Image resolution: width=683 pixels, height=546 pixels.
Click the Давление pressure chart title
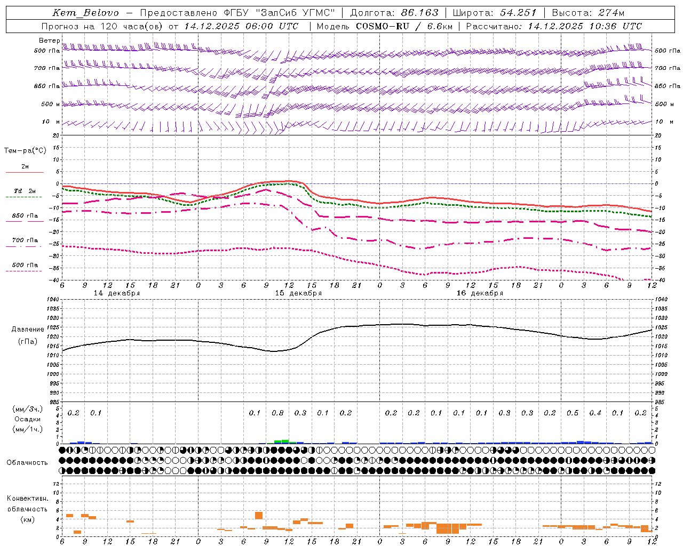(x=28, y=330)
